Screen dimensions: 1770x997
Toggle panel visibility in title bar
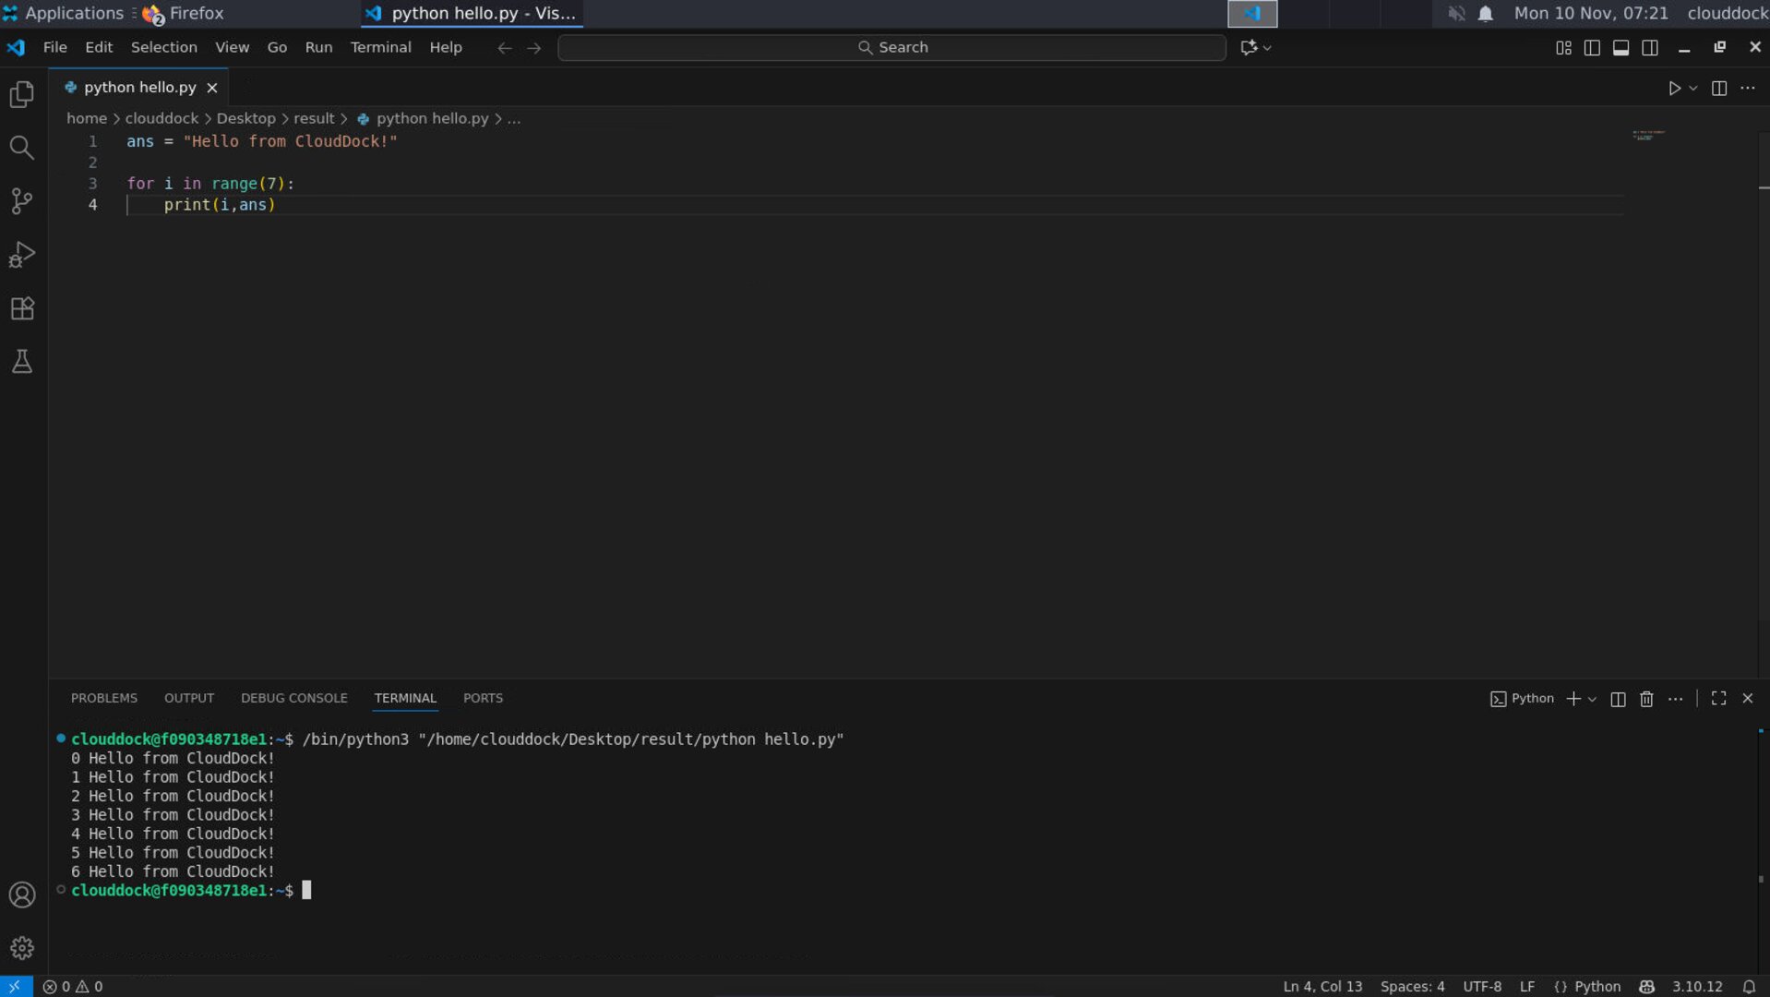(1621, 47)
